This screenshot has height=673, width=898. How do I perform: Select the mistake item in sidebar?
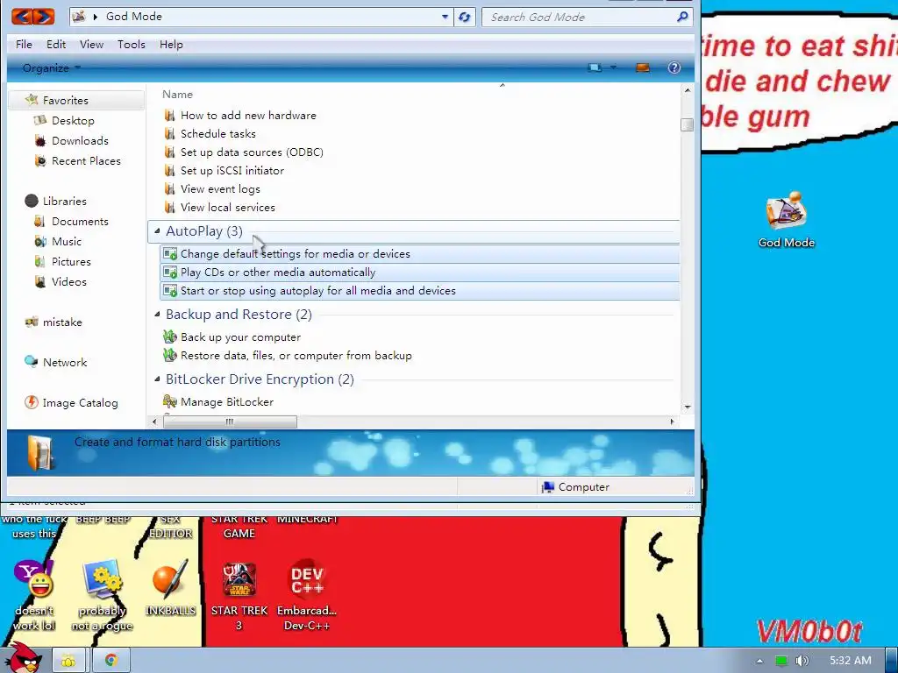(x=62, y=322)
